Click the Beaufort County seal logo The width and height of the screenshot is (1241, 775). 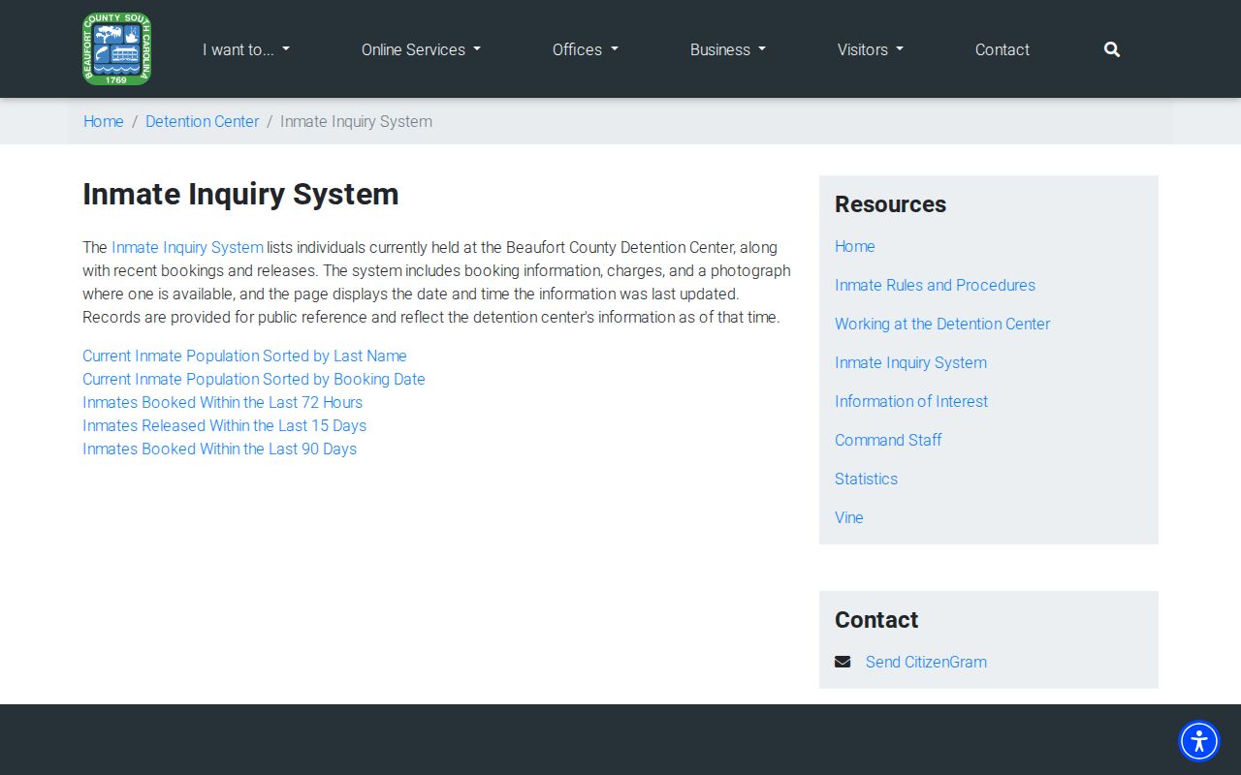pyautogui.click(x=117, y=49)
